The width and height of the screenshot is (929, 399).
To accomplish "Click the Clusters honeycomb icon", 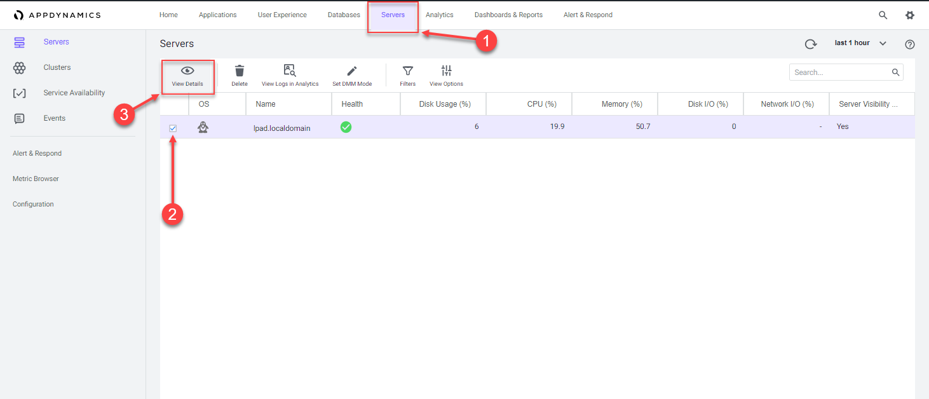I will [20, 67].
